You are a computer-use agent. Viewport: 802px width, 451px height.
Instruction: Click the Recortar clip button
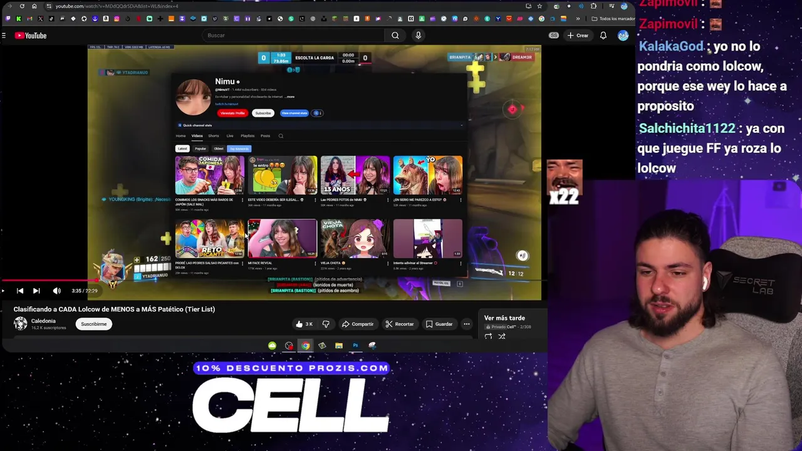click(x=400, y=324)
